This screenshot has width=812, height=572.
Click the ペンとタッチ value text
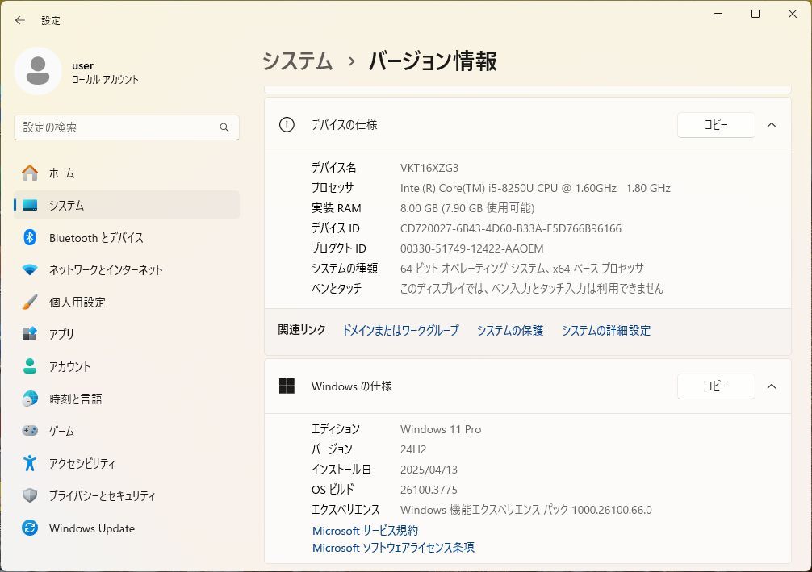(532, 288)
